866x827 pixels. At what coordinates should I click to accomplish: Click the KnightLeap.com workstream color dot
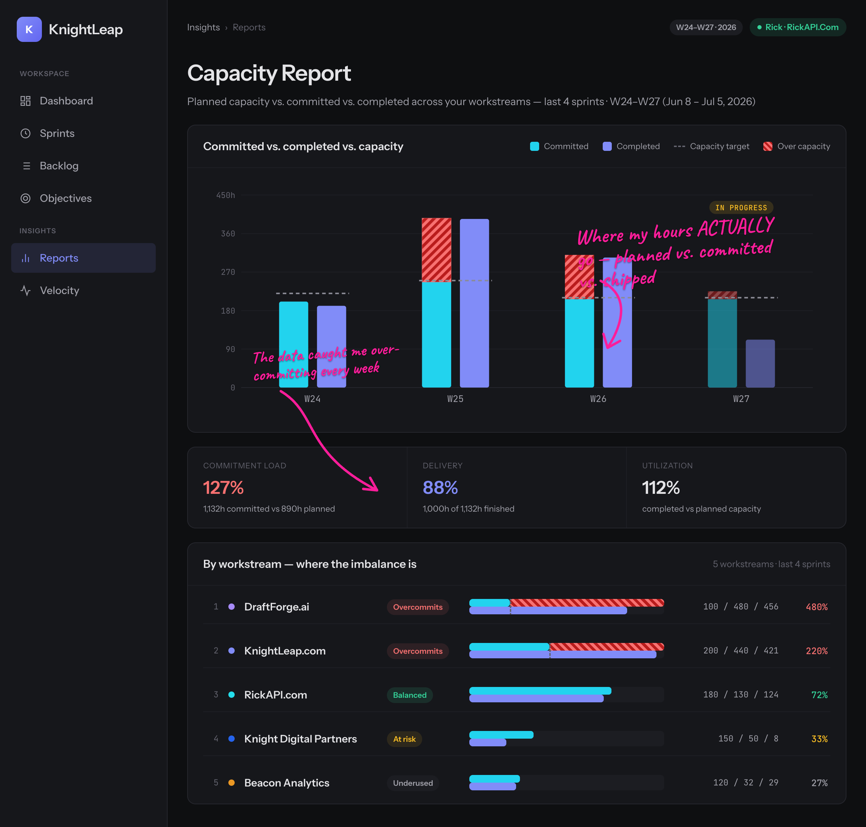[x=232, y=651]
